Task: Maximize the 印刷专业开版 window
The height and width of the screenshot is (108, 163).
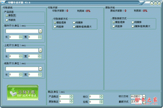Action: click(x=155, y=3)
